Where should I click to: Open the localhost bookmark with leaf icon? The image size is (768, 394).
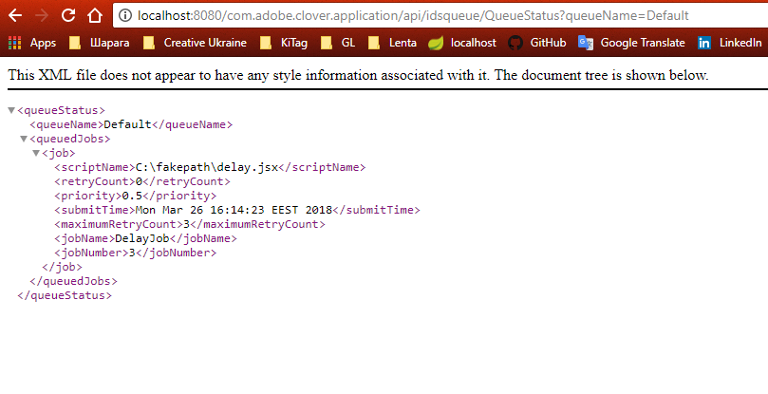462,43
